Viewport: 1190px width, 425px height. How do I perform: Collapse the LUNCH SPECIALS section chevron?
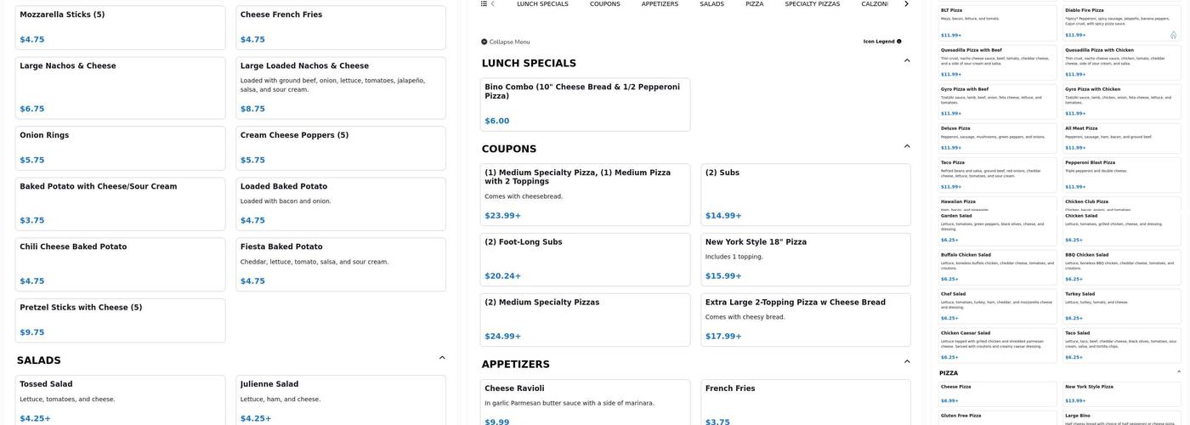[907, 61]
